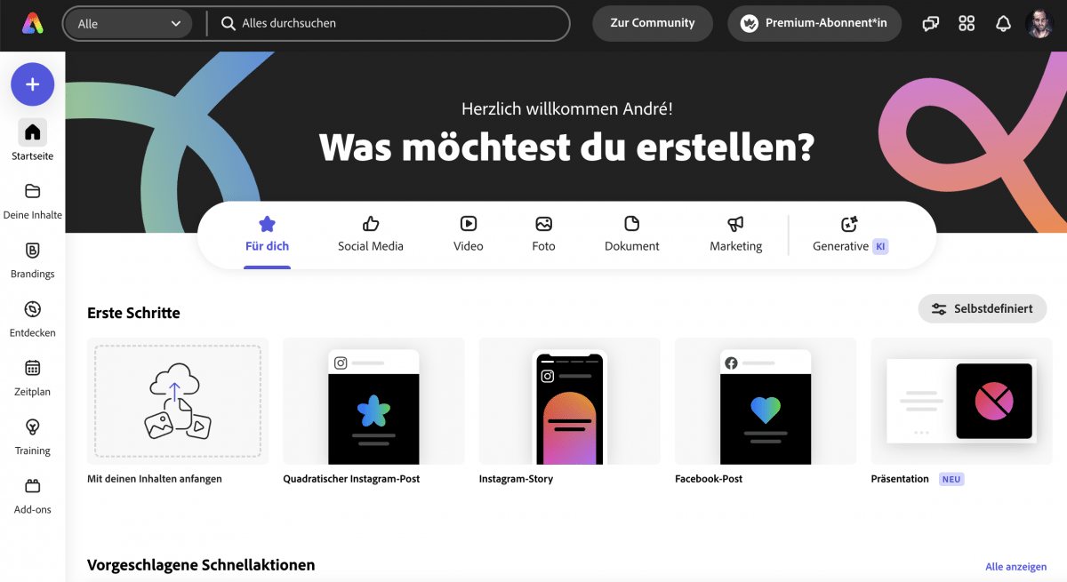The width and height of the screenshot is (1067, 582).
Task: Click the Alle anzeigen link
Action: point(1015,567)
